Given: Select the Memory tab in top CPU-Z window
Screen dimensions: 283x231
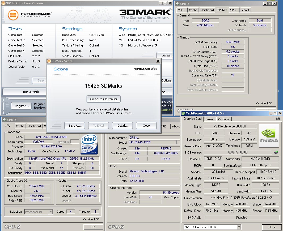Looking at the screenshot, I should click(222, 10).
